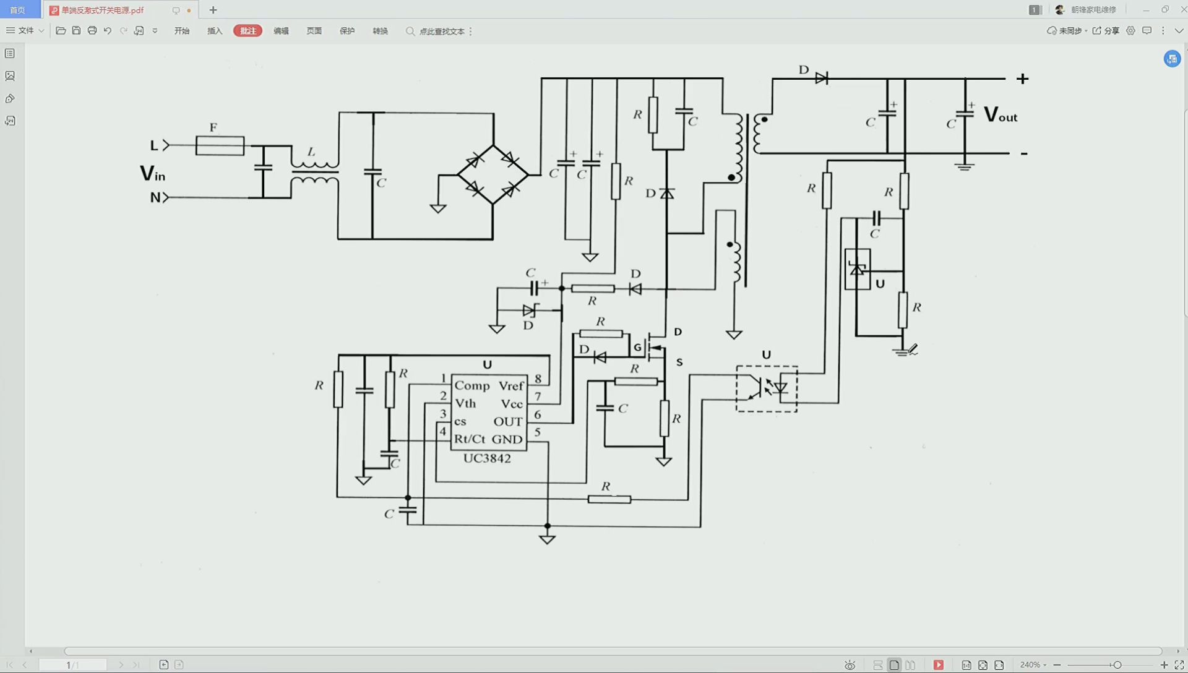Image resolution: width=1188 pixels, height=673 pixels.
Task: Click the export PDF icon after redo
Action: [139, 31]
